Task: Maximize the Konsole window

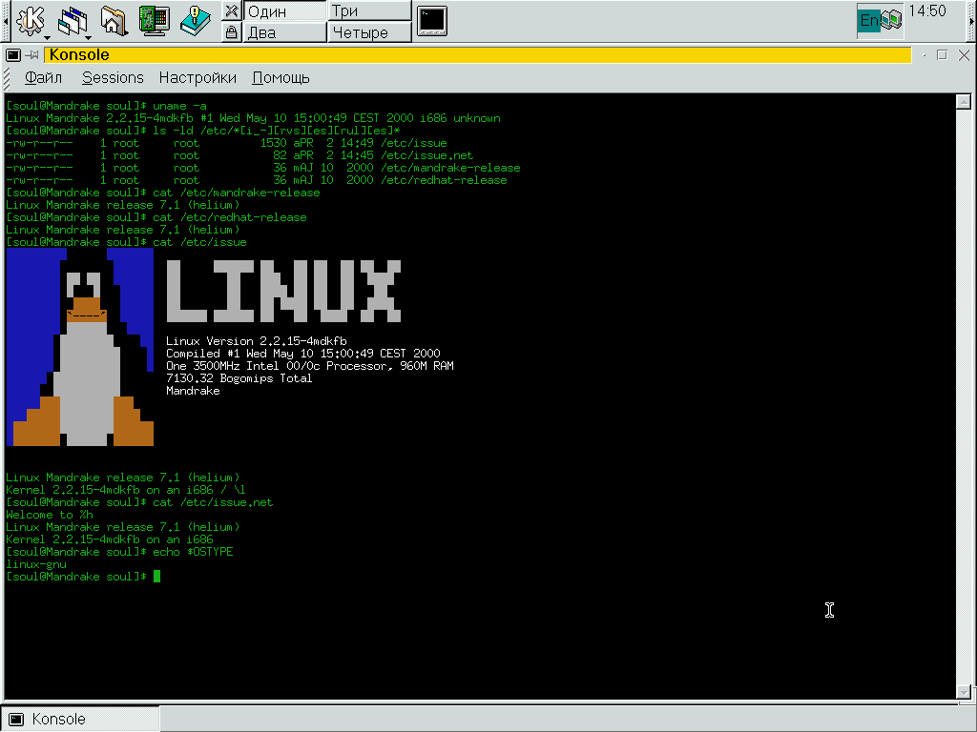Action: (x=942, y=55)
